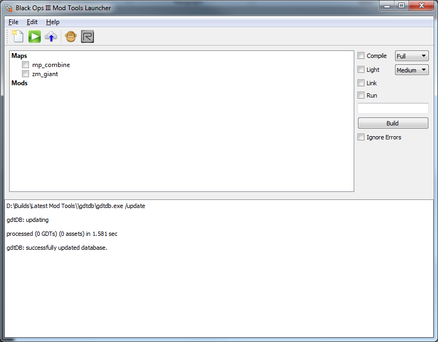This screenshot has width=438, height=342.
Task: Open the Full compile mode dropdown
Action: click(412, 56)
